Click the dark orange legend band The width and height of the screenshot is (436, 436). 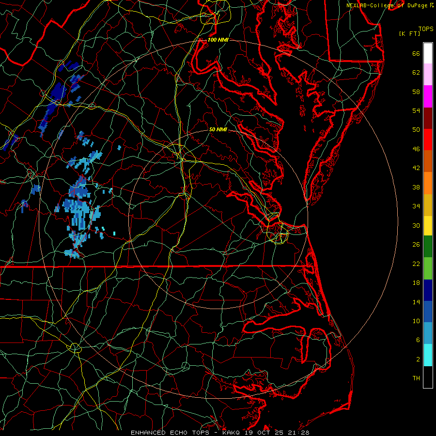(x=428, y=161)
